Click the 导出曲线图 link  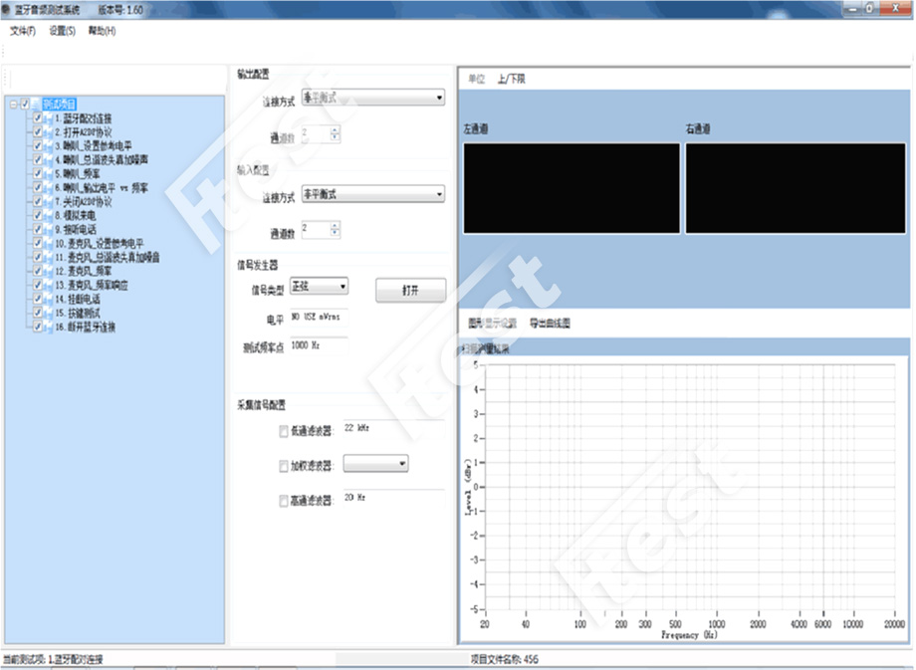tap(550, 324)
